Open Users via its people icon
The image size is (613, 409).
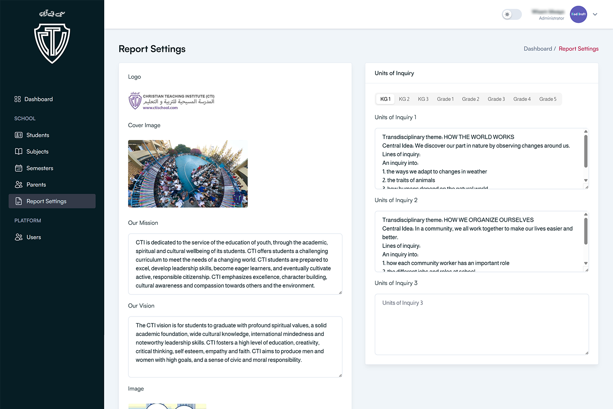pyautogui.click(x=19, y=237)
